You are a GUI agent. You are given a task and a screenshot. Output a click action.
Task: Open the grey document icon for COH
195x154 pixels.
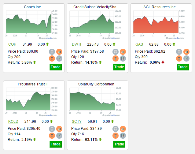coord(52,52)
